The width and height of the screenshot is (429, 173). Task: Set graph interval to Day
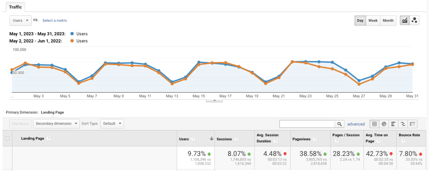click(360, 20)
